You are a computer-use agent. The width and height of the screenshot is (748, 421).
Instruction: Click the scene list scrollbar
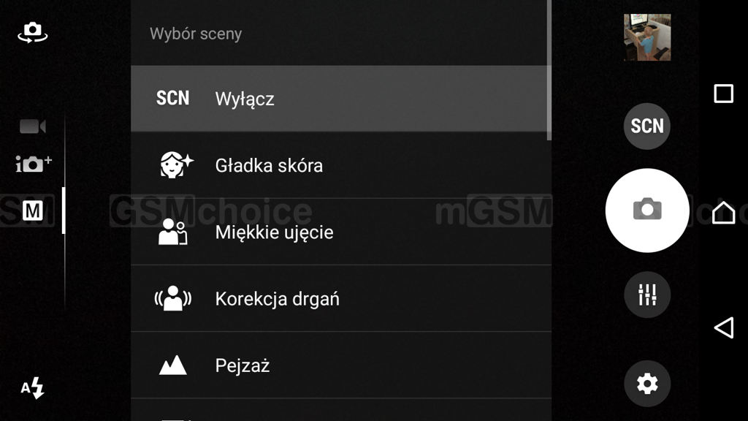(x=549, y=70)
